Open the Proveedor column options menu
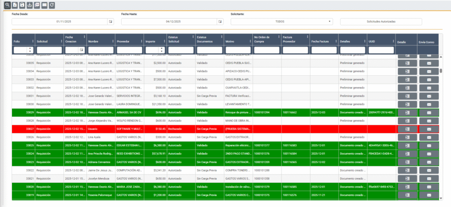451x207 pixels. click(141, 41)
